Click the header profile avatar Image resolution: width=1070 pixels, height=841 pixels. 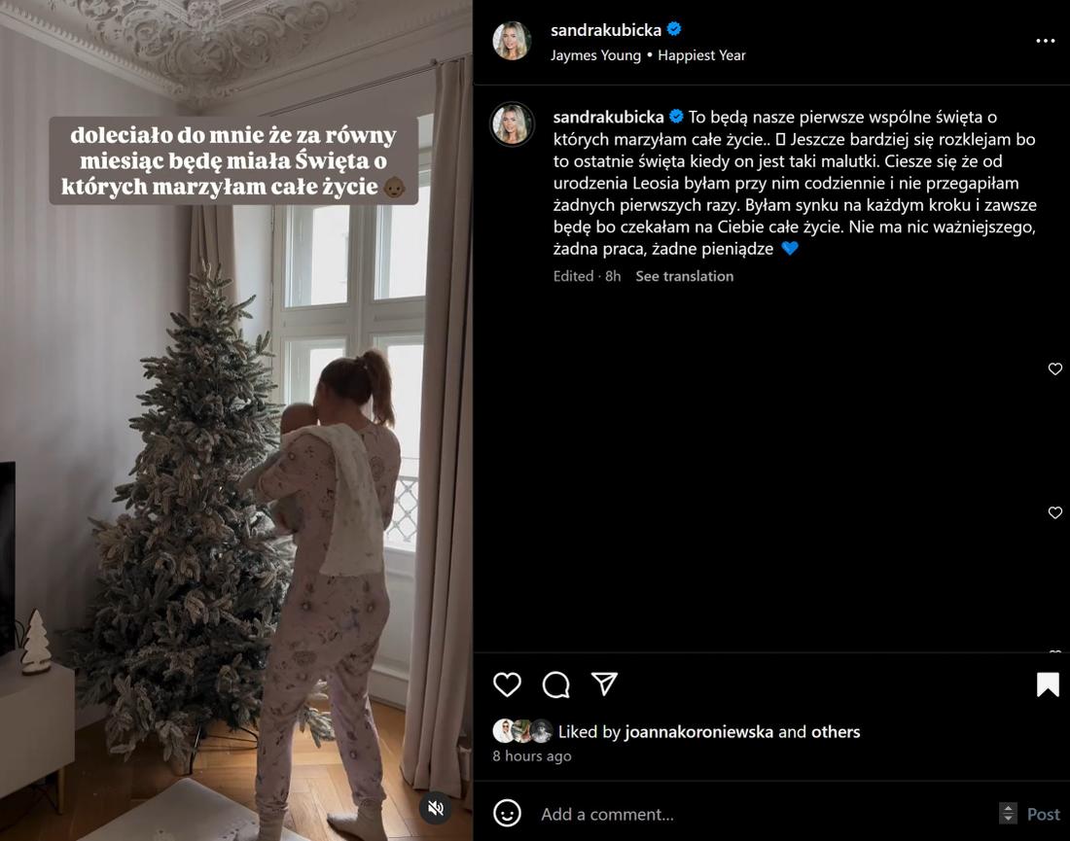coord(512,41)
